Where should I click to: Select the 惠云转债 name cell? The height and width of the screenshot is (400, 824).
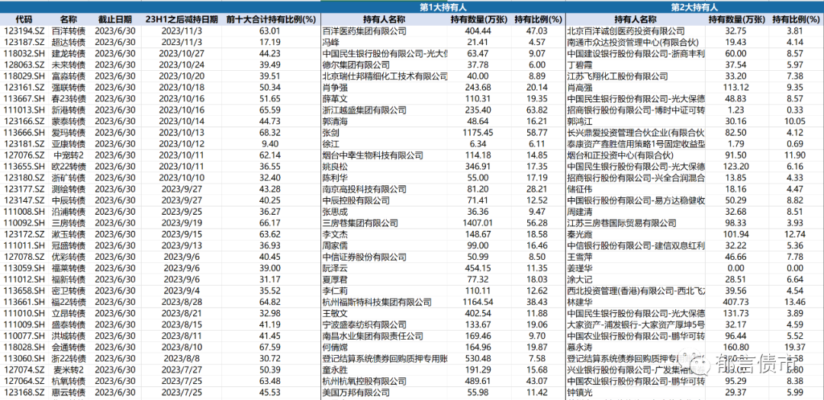click(x=69, y=392)
